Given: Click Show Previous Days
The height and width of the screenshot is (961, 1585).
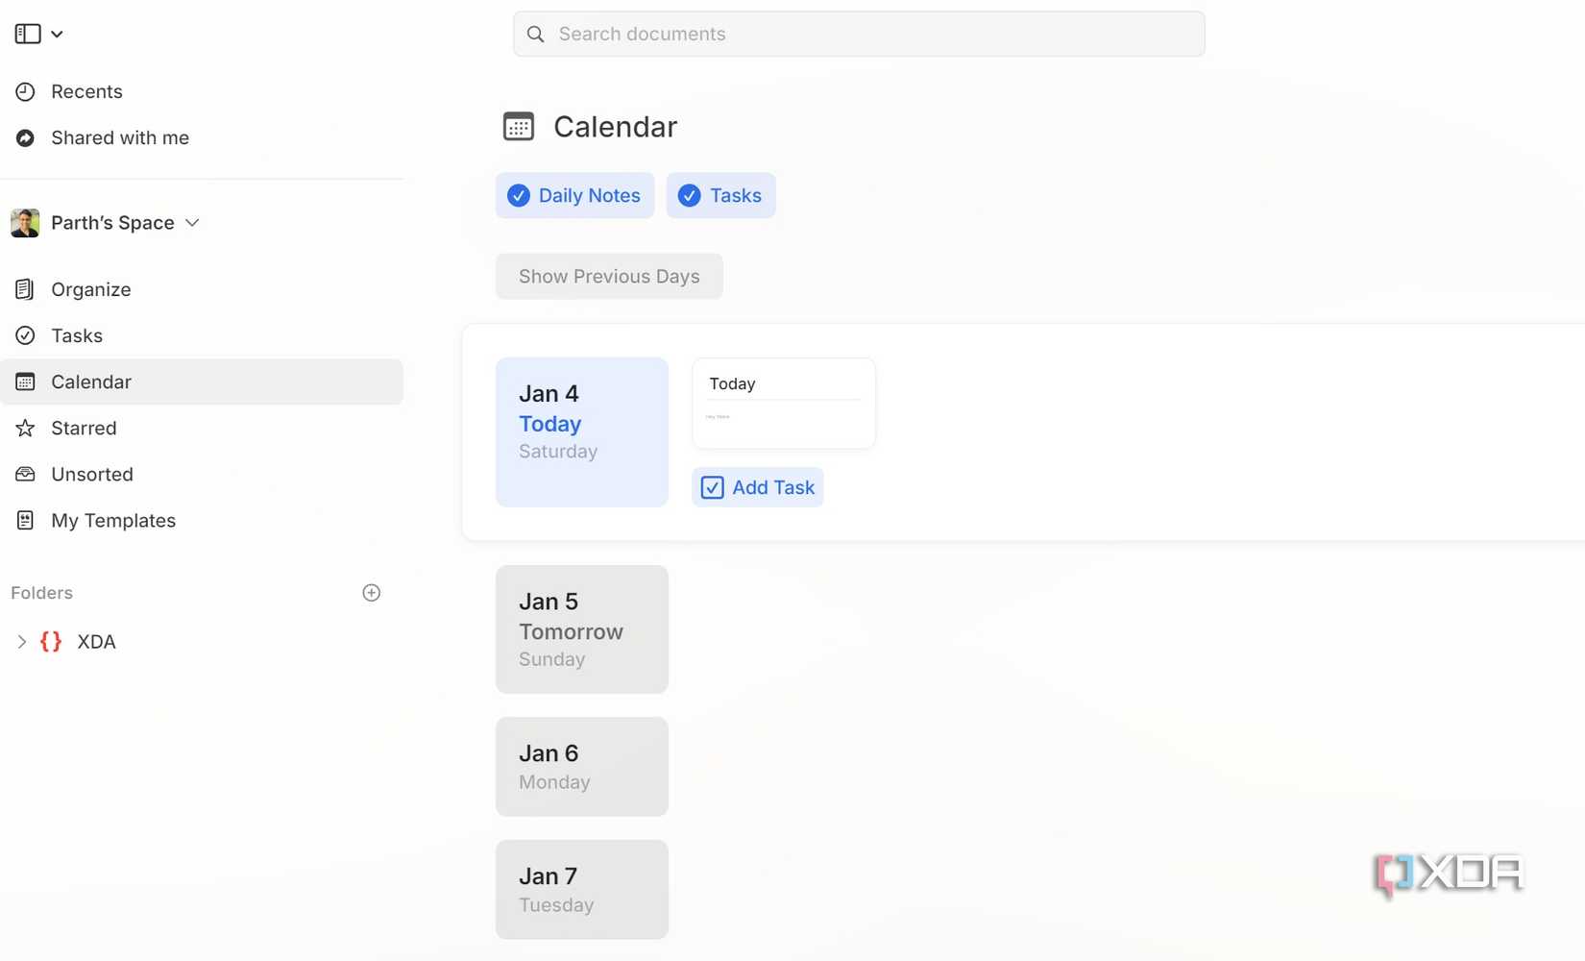Looking at the screenshot, I should 608,276.
